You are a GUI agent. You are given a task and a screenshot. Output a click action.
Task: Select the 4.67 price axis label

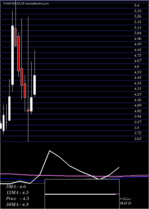coord(138,61)
